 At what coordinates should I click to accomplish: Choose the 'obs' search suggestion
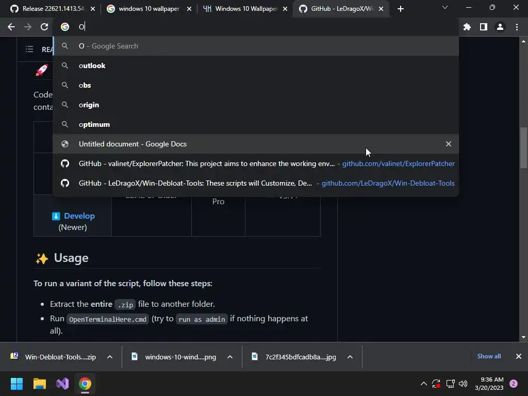[x=256, y=85]
